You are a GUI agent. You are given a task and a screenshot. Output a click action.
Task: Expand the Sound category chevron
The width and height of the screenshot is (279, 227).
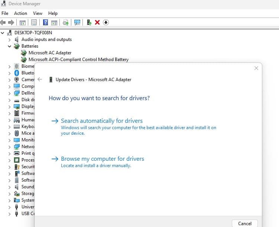[x=10, y=187]
